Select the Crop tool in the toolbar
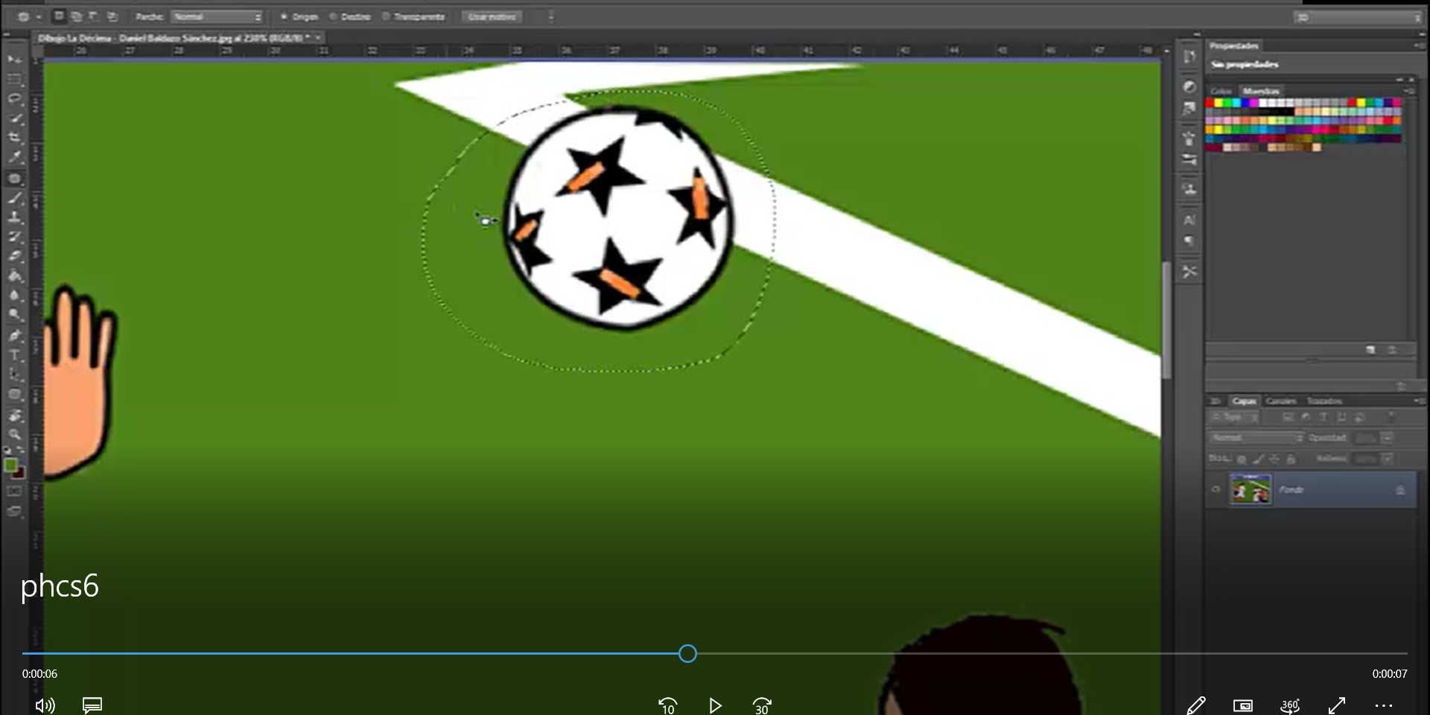 pos(14,137)
